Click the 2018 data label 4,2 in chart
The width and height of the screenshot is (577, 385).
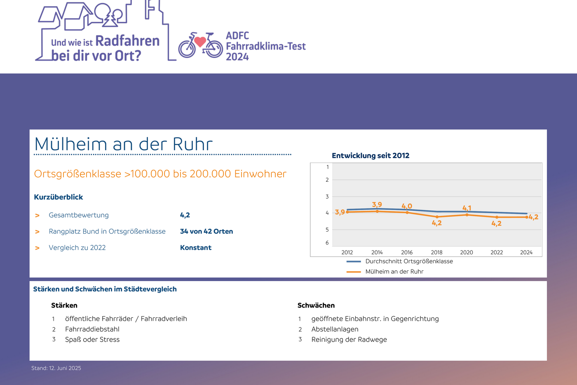tap(436, 223)
